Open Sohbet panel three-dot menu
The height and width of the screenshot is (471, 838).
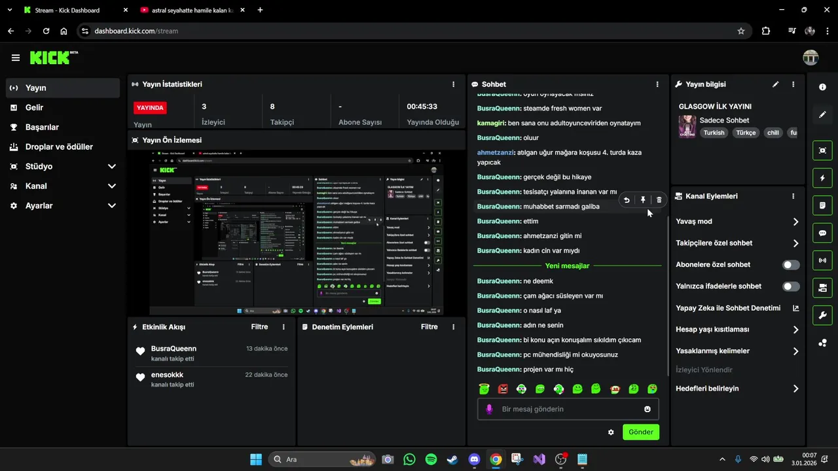pos(657,84)
